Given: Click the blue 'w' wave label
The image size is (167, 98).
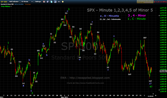Looking at the screenshot, I should point(80,60).
